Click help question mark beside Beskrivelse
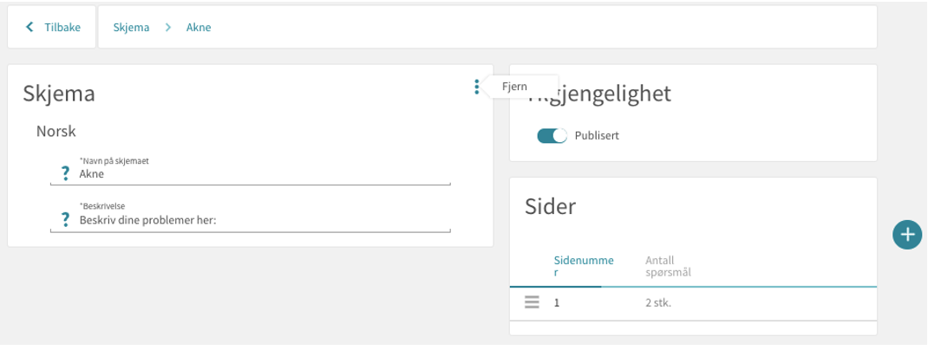 [66, 220]
